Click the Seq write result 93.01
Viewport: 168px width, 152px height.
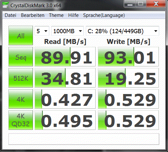(x=128, y=57)
